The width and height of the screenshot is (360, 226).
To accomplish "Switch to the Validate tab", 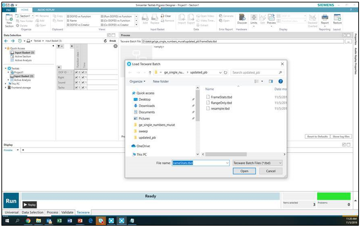I will tap(67, 212).
